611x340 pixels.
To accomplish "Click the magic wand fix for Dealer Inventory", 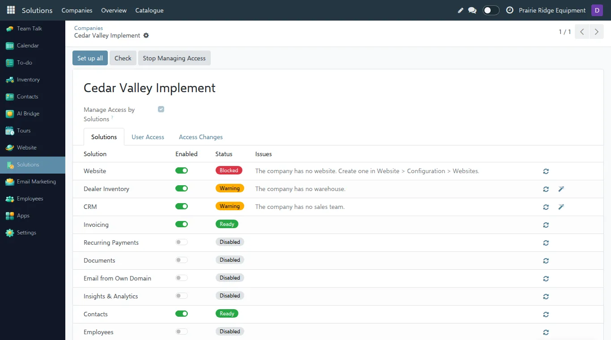I will tap(561, 189).
